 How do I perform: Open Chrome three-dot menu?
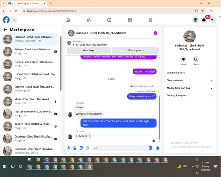coord(217,11)
